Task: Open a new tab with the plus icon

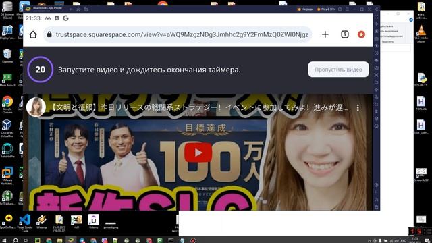Action: 325,34
